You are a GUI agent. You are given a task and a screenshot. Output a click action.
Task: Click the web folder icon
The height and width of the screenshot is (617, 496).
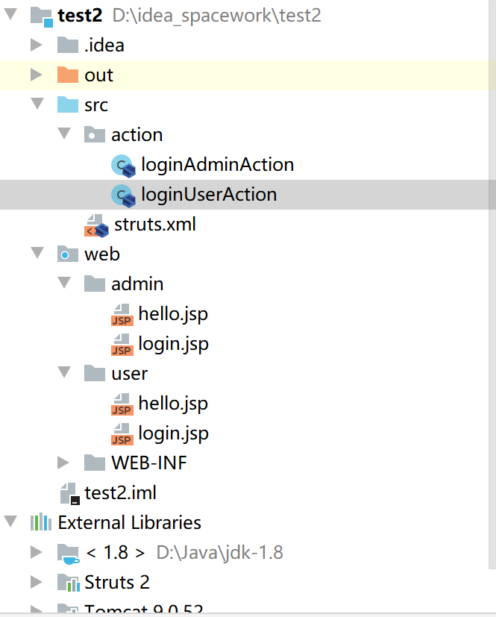[x=67, y=254]
